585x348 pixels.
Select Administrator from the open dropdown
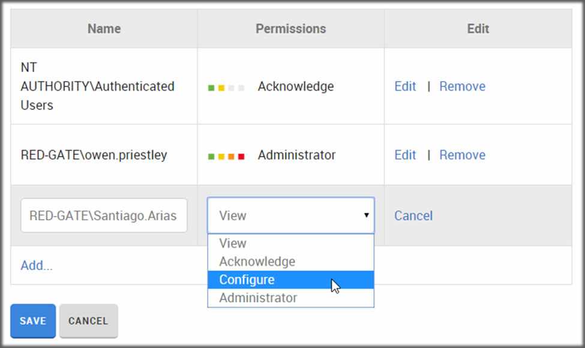coord(258,298)
